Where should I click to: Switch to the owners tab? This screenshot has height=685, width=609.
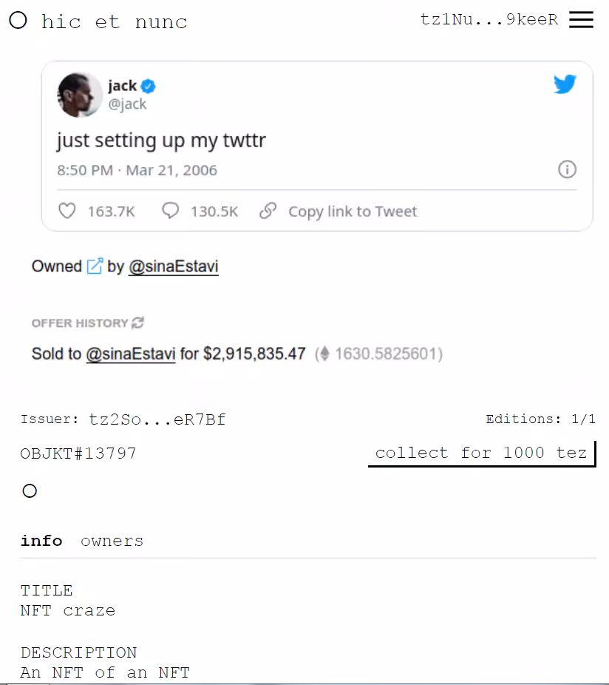click(x=112, y=541)
